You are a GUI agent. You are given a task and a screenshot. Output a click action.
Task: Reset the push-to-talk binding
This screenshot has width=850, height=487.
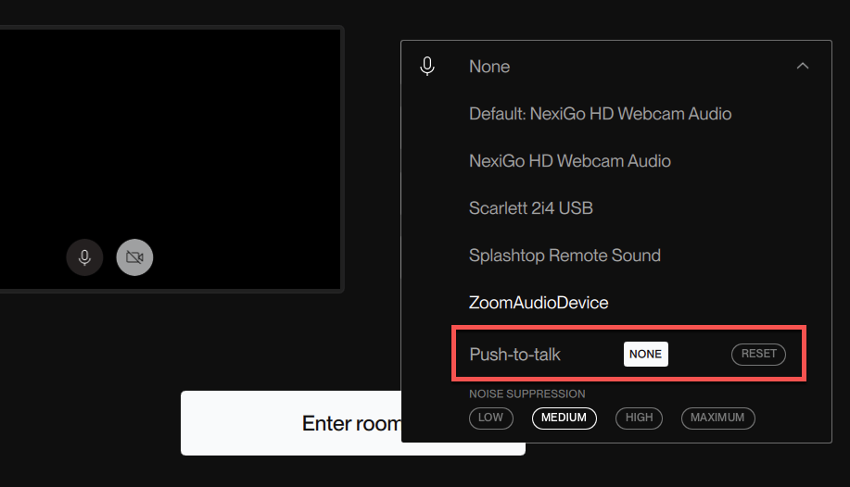coord(758,354)
